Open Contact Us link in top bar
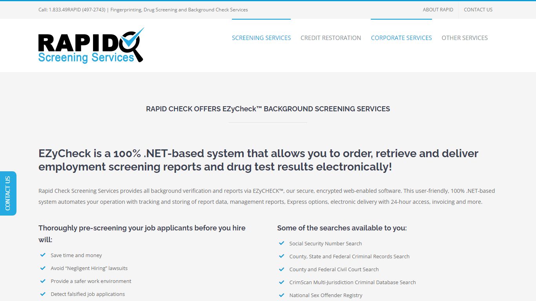This screenshot has height=301, width=536. [x=478, y=10]
